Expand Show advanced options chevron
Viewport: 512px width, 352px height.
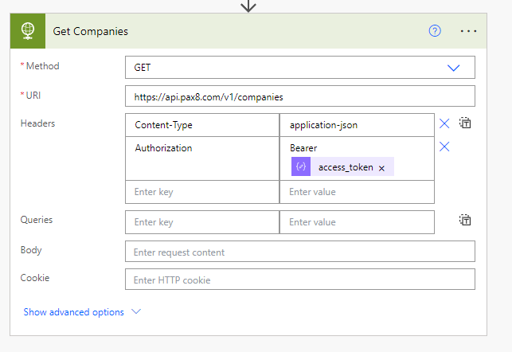pyautogui.click(x=135, y=312)
